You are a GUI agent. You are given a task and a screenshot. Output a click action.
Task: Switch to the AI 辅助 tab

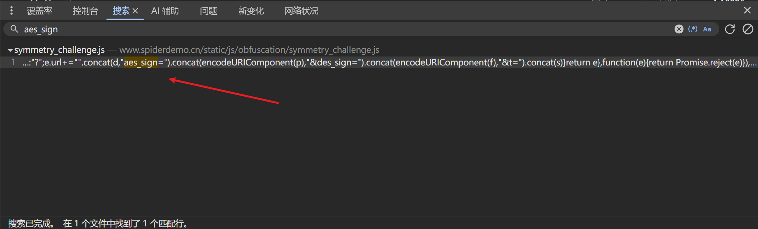(165, 11)
